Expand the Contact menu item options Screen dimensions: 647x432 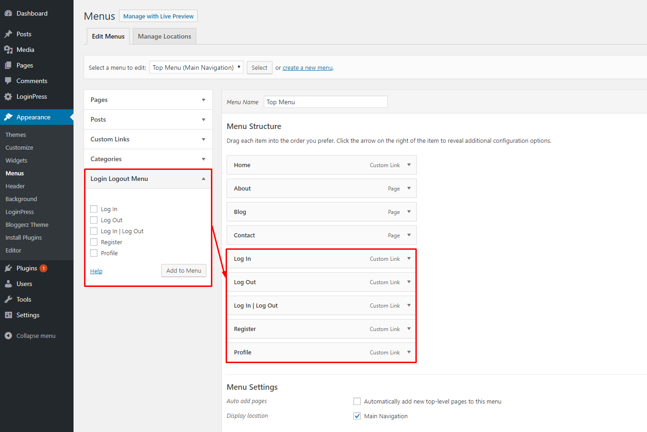tap(409, 235)
